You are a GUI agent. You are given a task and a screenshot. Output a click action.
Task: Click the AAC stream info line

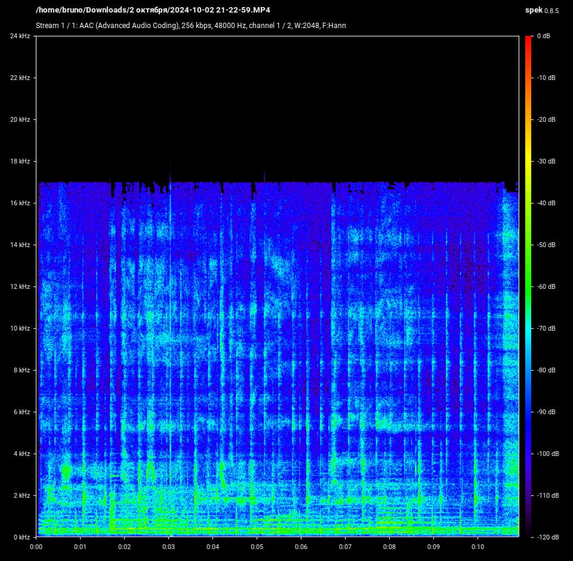[x=190, y=26]
